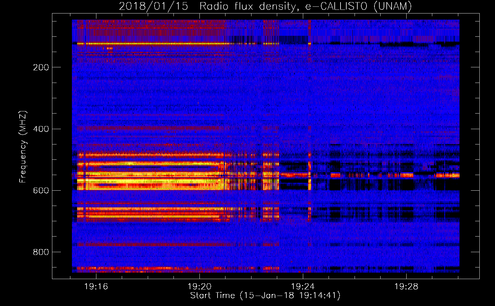Click the 600 frequency tick label

pyautogui.click(x=41, y=191)
